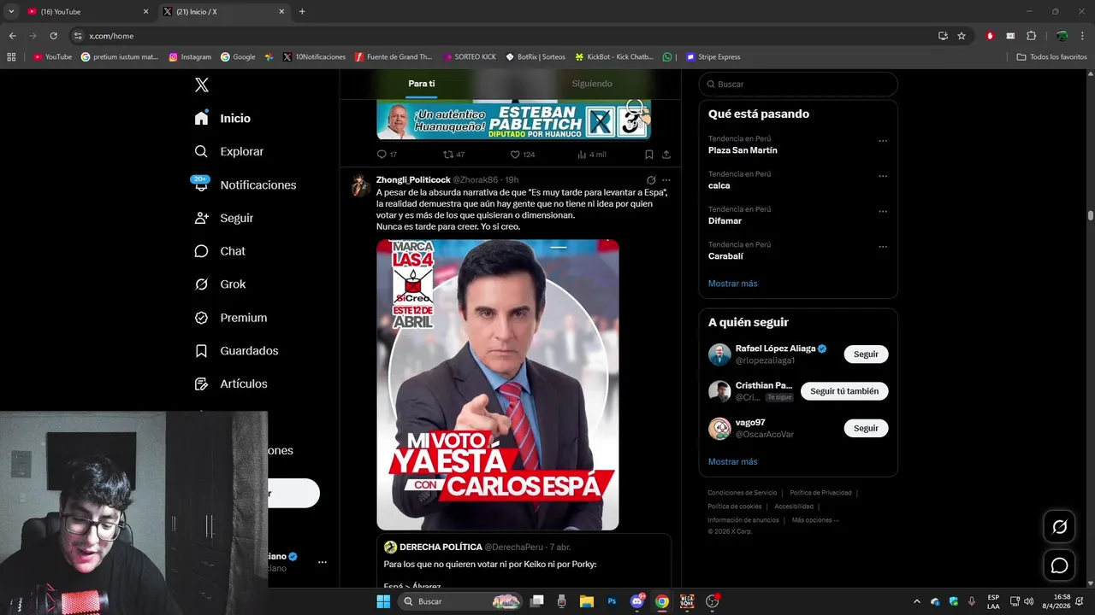Open Condiciones de Servicio link
The image size is (1095, 615).
tap(742, 493)
